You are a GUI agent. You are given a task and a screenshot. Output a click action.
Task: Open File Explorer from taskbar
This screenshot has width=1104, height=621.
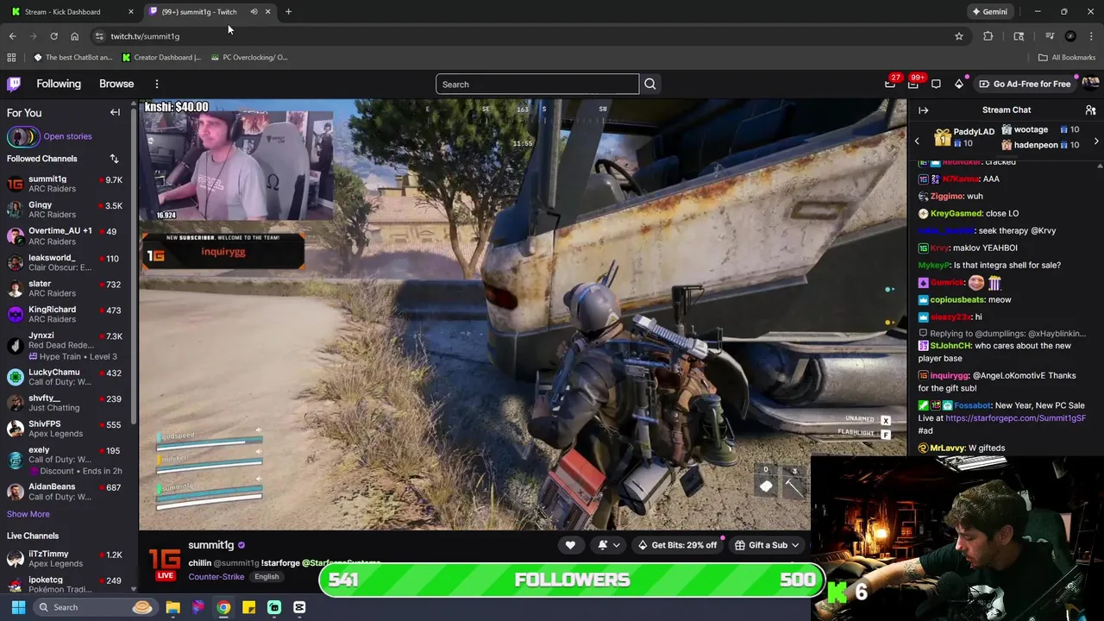(172, 607)
